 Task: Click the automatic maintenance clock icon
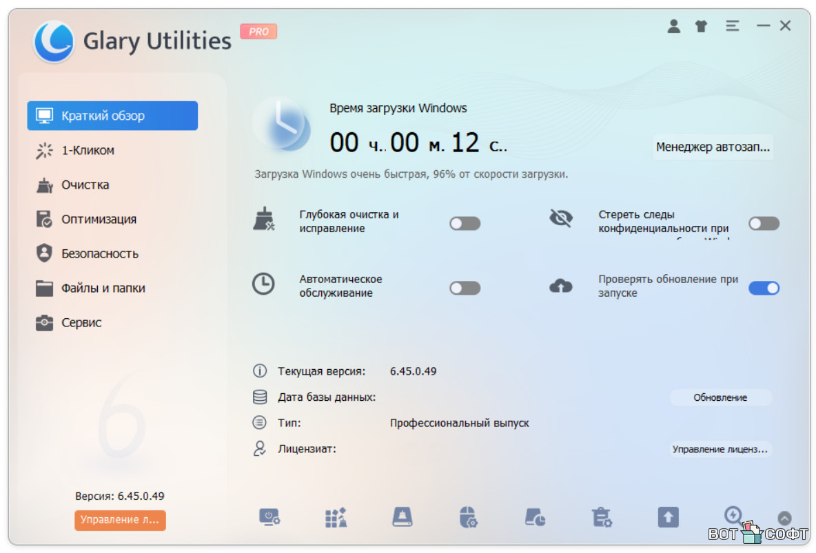coord(263,284)
